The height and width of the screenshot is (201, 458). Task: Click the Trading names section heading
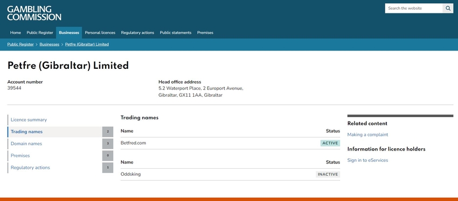[x=140, y=118]
